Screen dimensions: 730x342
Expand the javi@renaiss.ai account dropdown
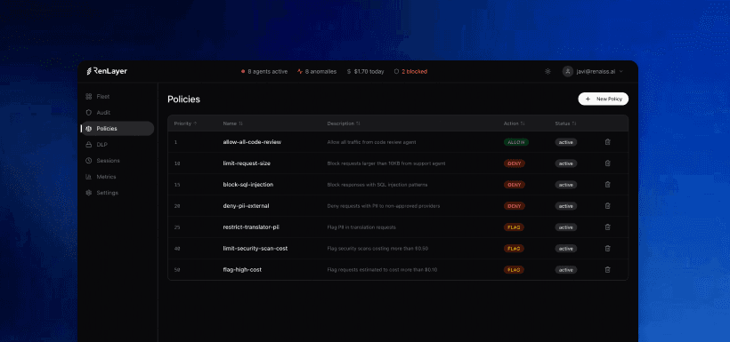point(593,72)
